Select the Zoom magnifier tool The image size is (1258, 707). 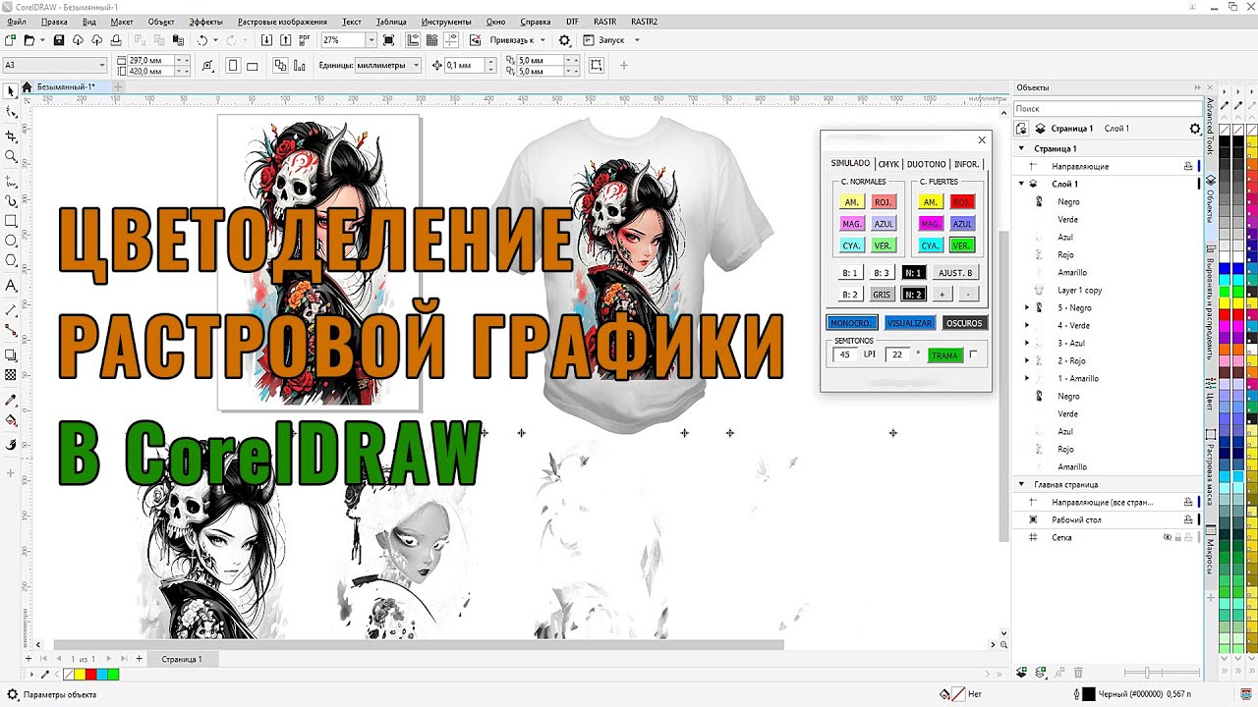(x=11, y=156)
